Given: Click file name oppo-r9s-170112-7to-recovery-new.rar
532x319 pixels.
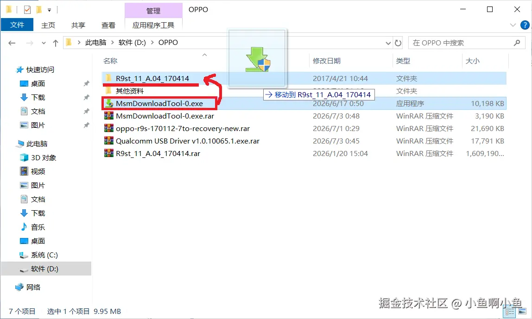Looking at the screenshot, I should pyautogui.click(x=183, y=129).
